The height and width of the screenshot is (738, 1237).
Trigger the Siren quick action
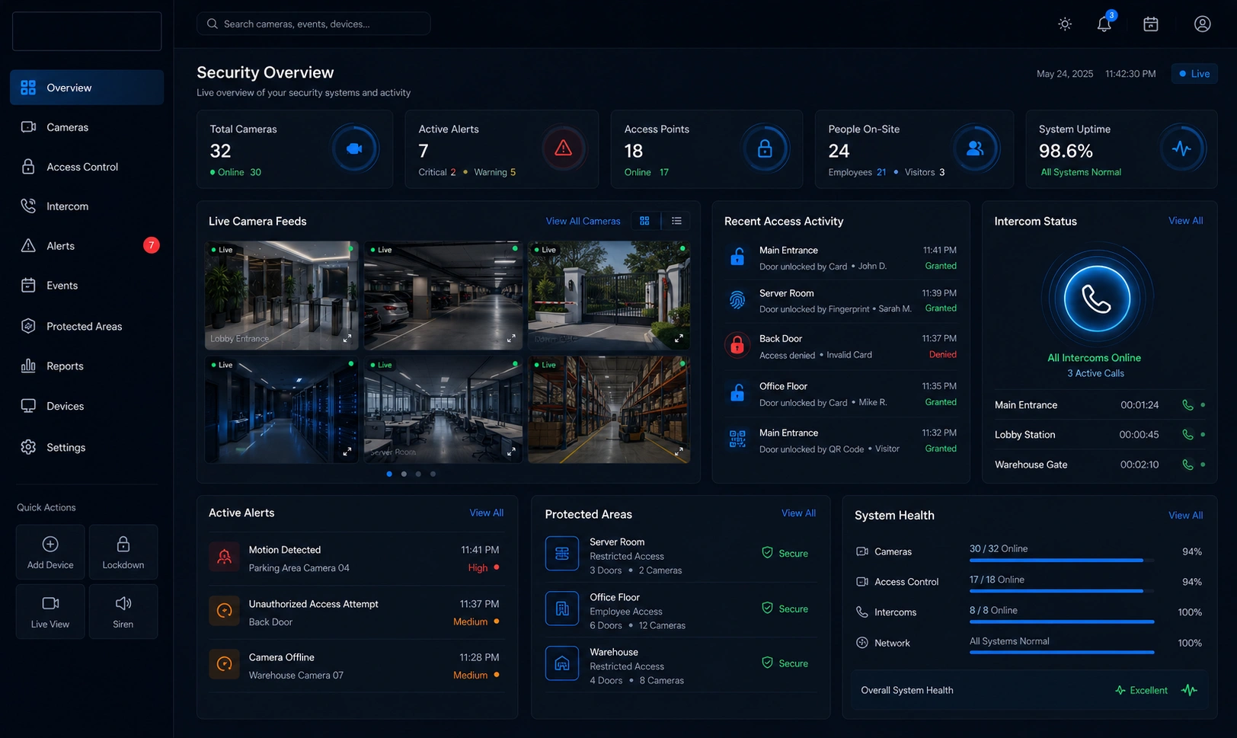123,612
